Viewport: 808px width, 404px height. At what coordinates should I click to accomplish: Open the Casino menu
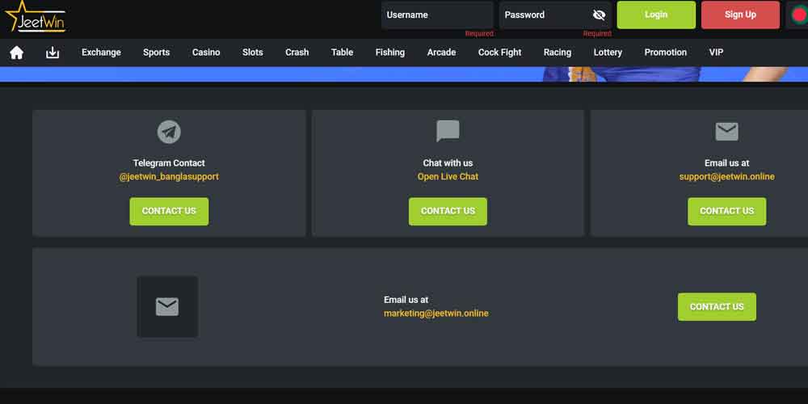pyautogui.click(x=206, y=53)
